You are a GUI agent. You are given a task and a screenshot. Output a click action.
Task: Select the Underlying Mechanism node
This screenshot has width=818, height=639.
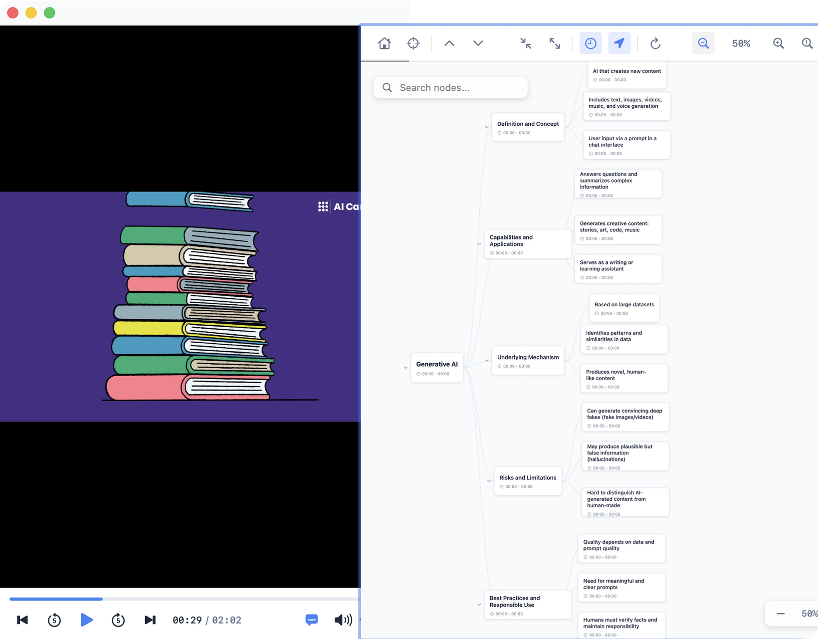pos(528,361)
